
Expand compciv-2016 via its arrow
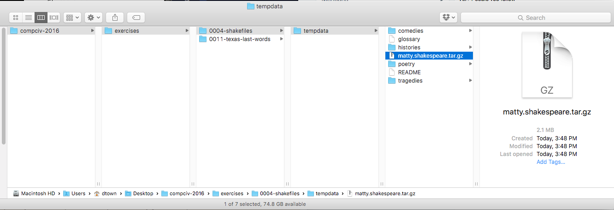click(92, 31)
